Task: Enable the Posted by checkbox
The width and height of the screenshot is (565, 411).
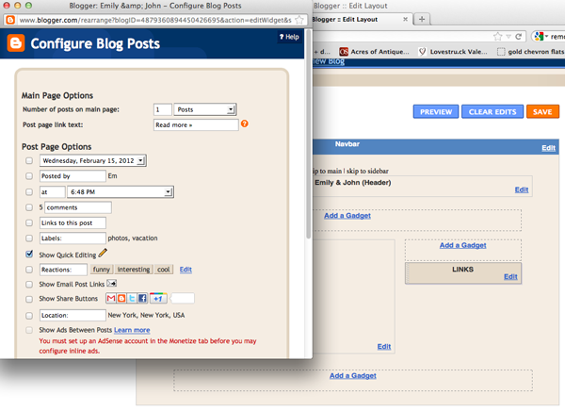Action: click(x=29, y=176)
